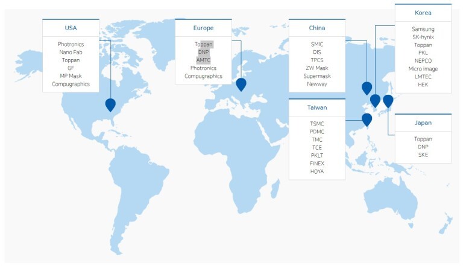The image size is (466, 268).
Task: Click the Taiwan map pin marker
Action: (x=367, y=120)
